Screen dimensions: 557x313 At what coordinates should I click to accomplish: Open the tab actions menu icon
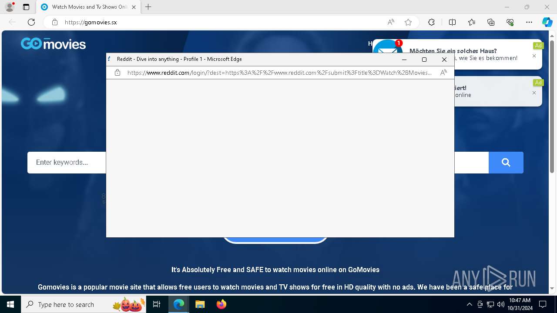26,7
